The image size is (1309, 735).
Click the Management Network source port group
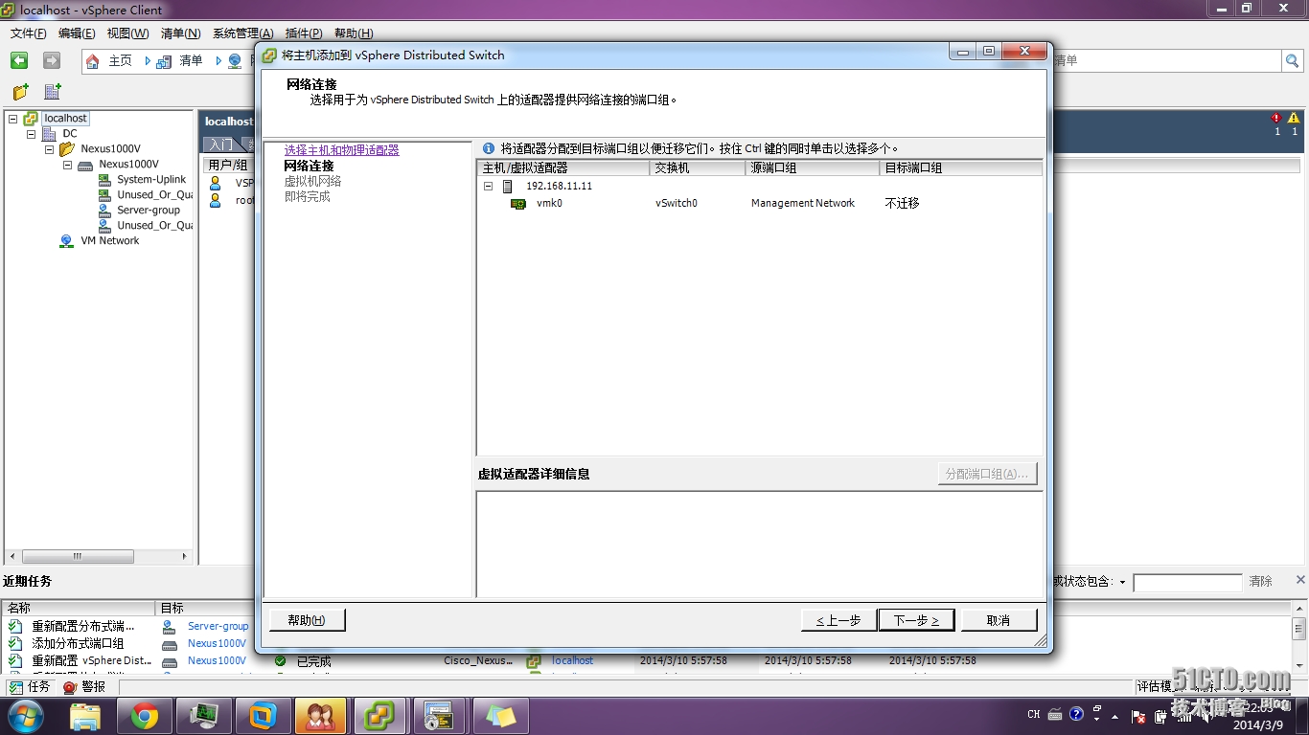point(803,204)
